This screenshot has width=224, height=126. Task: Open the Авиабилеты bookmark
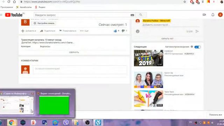pos(24,7)
